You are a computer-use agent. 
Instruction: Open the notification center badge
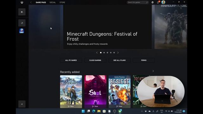[184, 111]
